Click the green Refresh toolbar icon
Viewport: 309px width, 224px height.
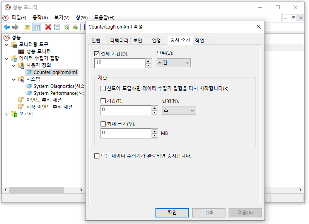[x=66, y=27]
